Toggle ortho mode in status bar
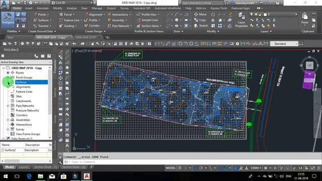This screenshot has width=322, height=181. (195, 168)
